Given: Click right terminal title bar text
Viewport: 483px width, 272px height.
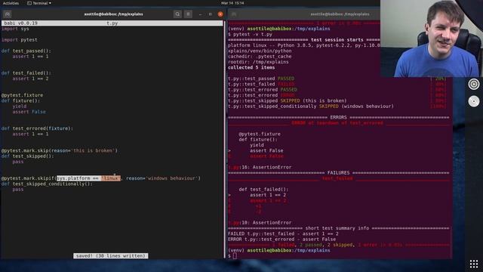Looking at the screenshot, I should coord(340,14).
